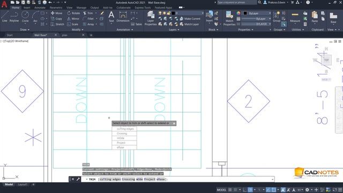
Task: Open the linetype BYLAYER dropdown
Action: point(257,24)
